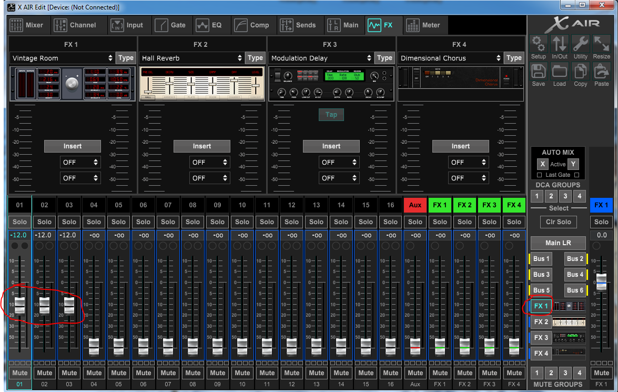Open the Modulation Delay effect thumbnail in FX 3
Image resolution: width=618 pixels, height=392 pixels.
(331, 84)
